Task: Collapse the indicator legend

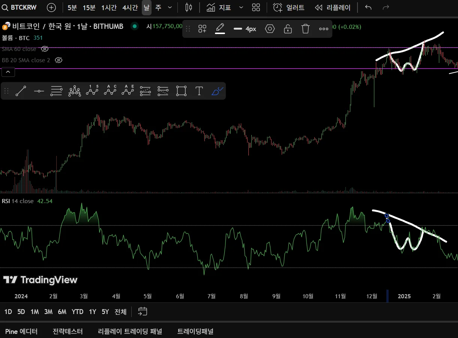Action: tap(8, 72)
